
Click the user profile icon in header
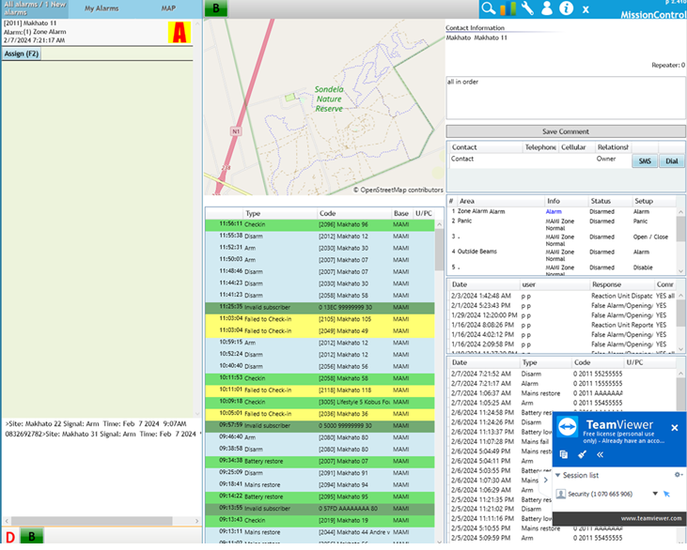click(547, 8)
